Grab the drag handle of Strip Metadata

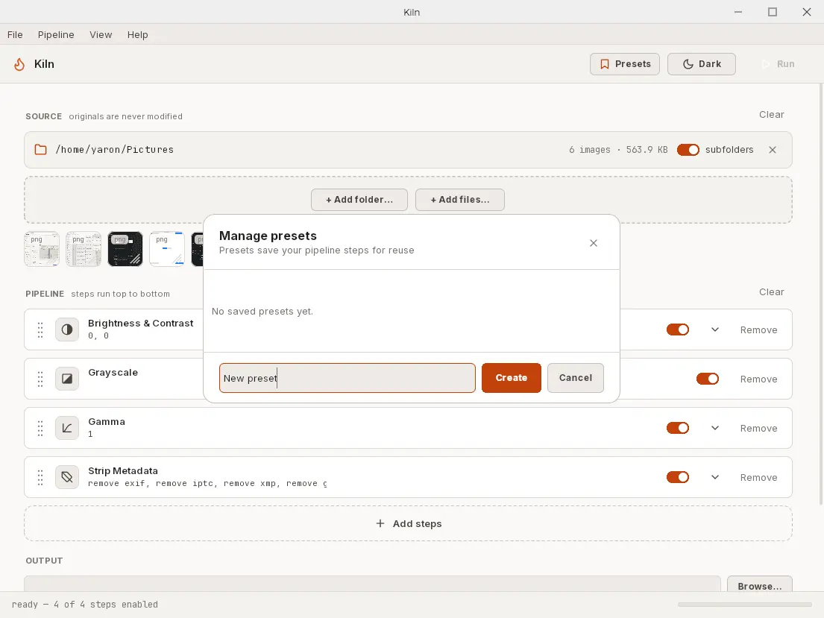click(40, 477)
